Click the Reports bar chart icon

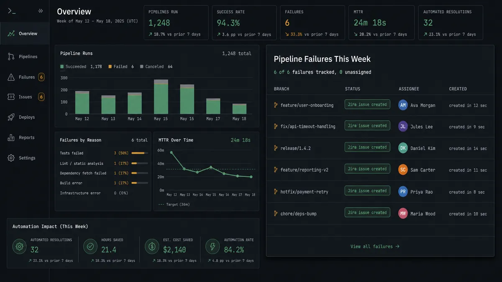[x=11, y=137]
